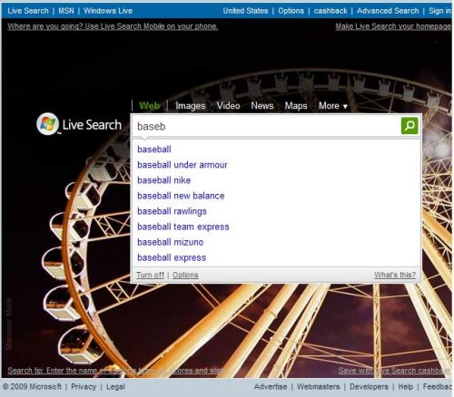The image size is (454, 397).
Task: Click the What's this? link
Action: (x=395, y=275)
